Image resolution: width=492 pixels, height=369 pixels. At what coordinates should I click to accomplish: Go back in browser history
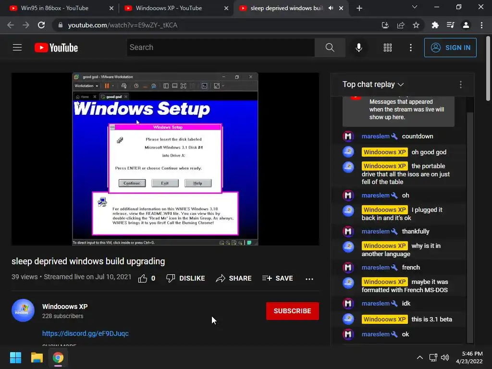tap(11, 25)
